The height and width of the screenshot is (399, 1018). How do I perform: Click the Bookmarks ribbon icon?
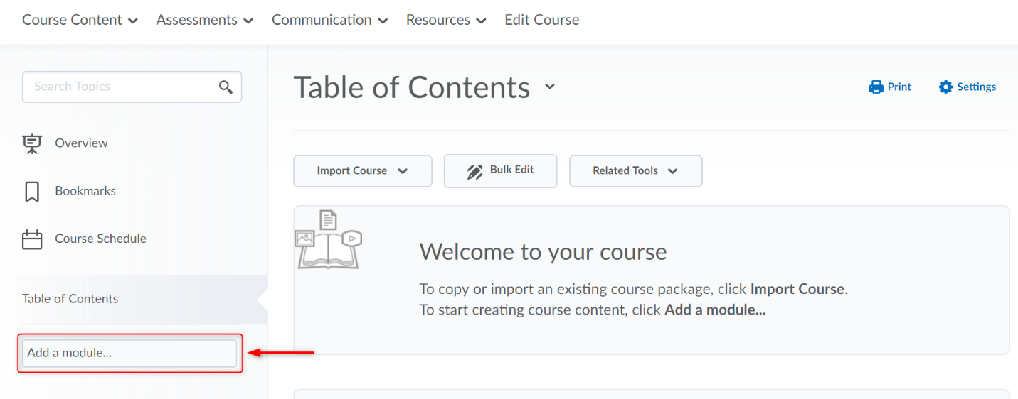tap(32, 192)
